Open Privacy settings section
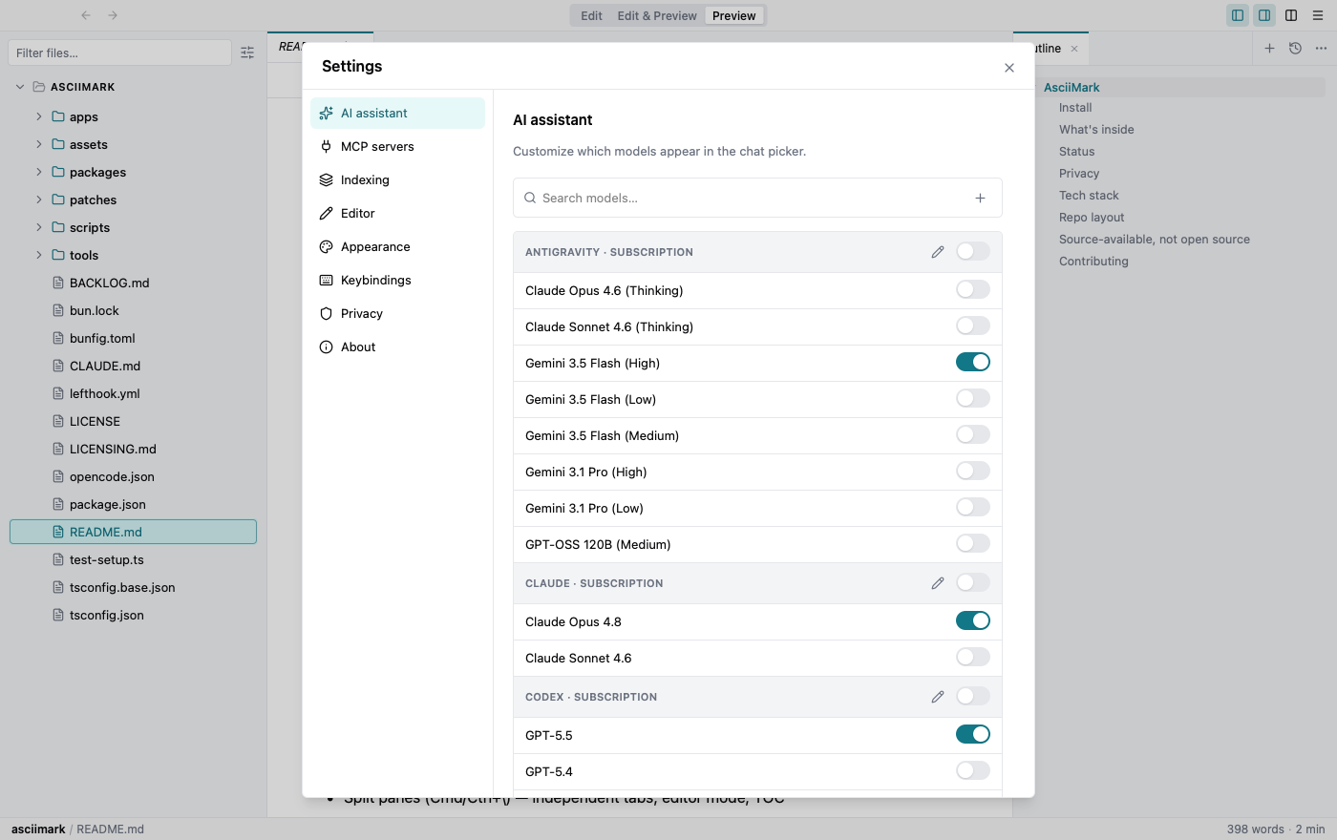Screen dimensions: 1337x840 397,313
